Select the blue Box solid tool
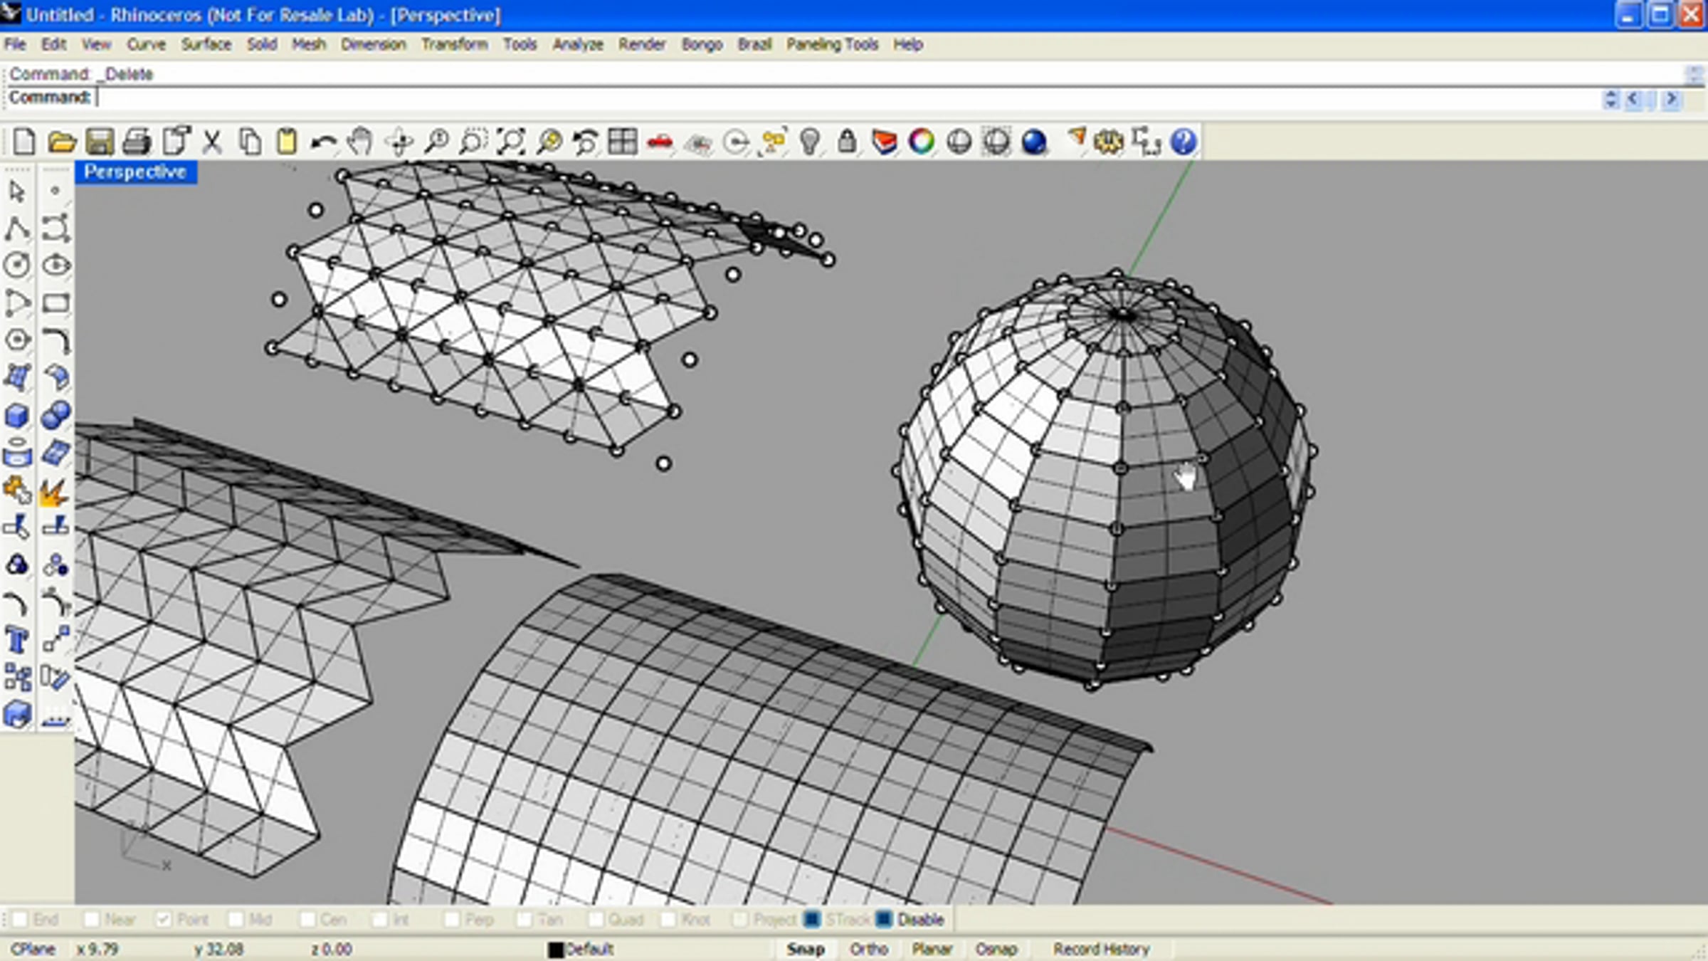 [x=18, y=415]
